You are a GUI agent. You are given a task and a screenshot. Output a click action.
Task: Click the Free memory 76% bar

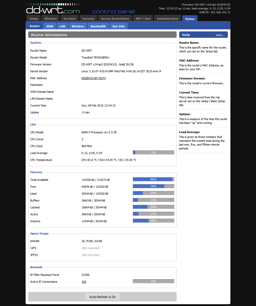tap(154, 186)
